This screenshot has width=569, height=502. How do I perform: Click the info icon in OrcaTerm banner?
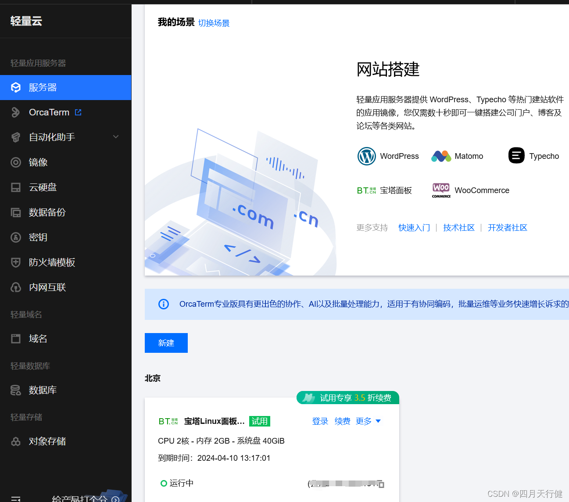point(164,304)
